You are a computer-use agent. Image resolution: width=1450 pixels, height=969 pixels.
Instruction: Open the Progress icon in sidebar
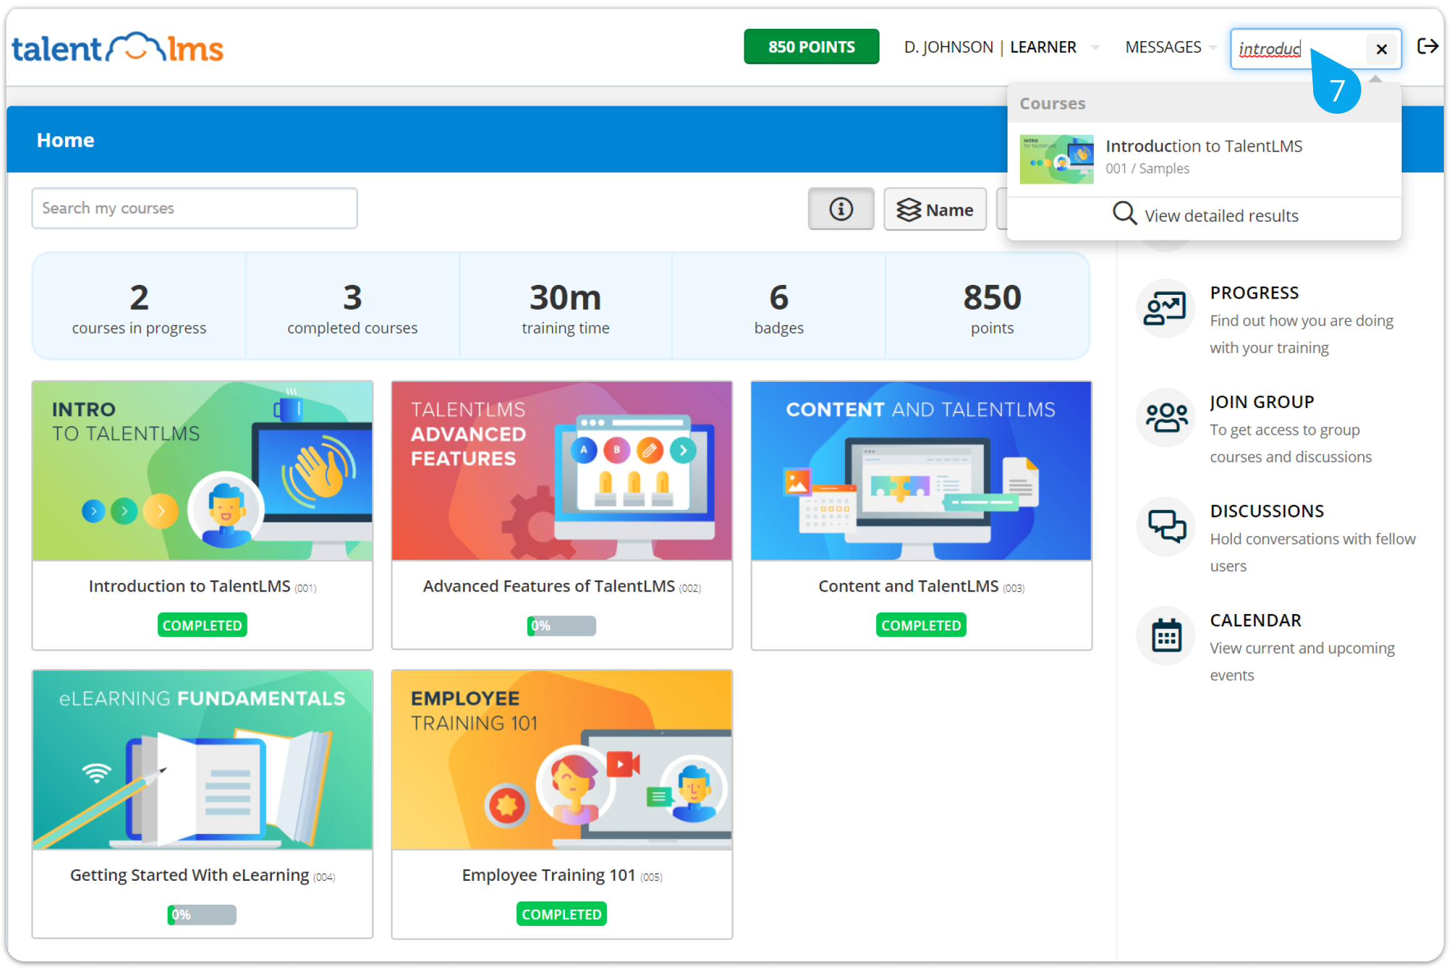1165,309
